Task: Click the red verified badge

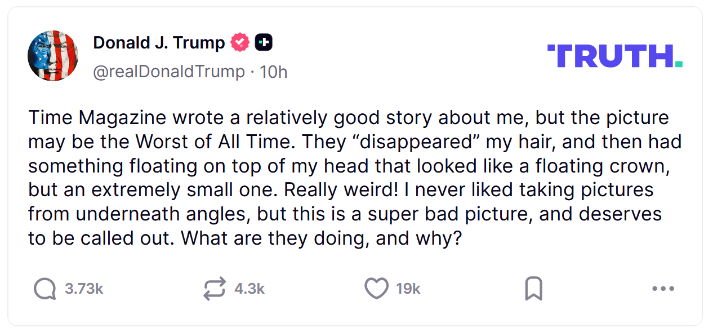Action: click(240, 42)
